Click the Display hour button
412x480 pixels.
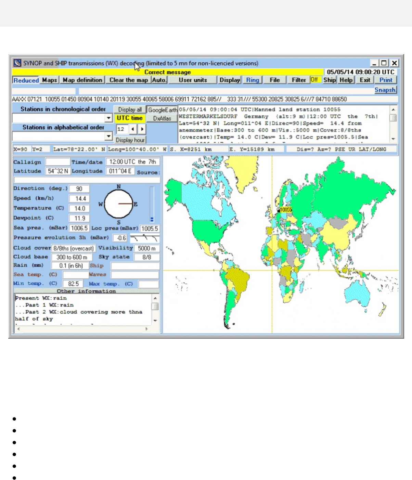tap(130, 140)
